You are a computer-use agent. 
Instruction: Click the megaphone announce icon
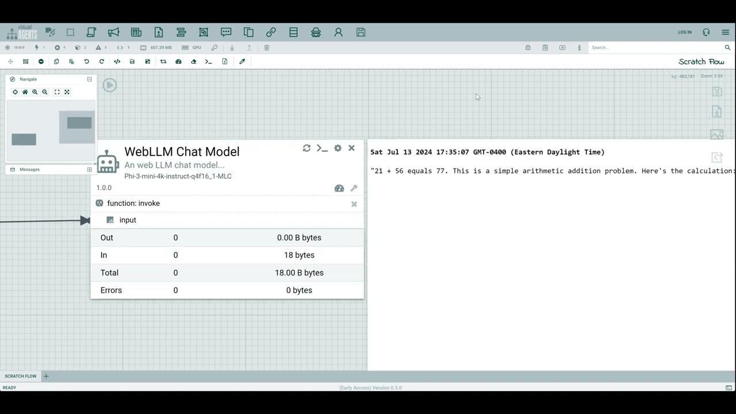coord(113,32)
